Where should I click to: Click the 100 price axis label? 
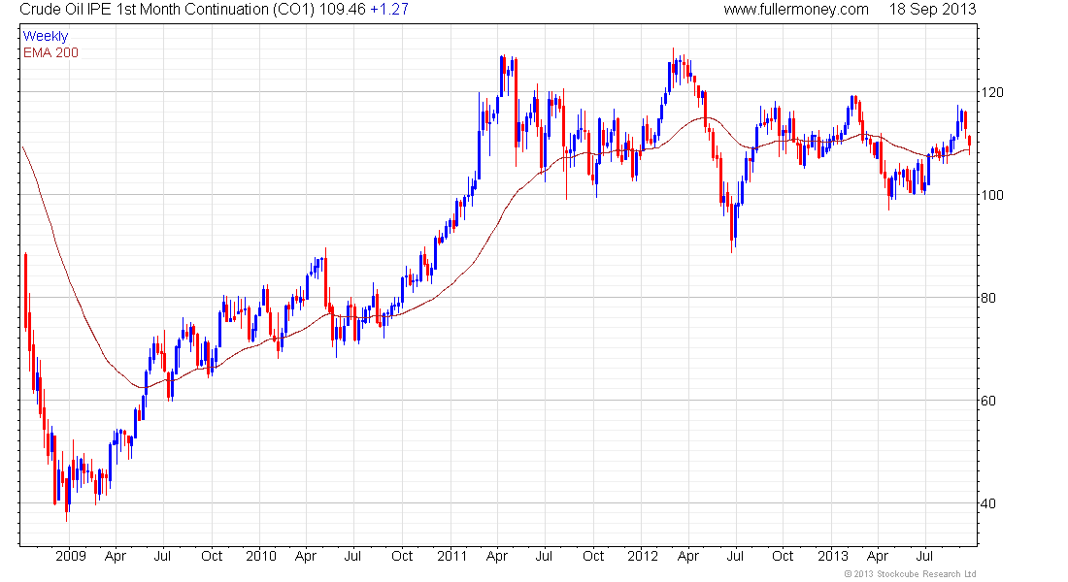click(x=991, y=195)
